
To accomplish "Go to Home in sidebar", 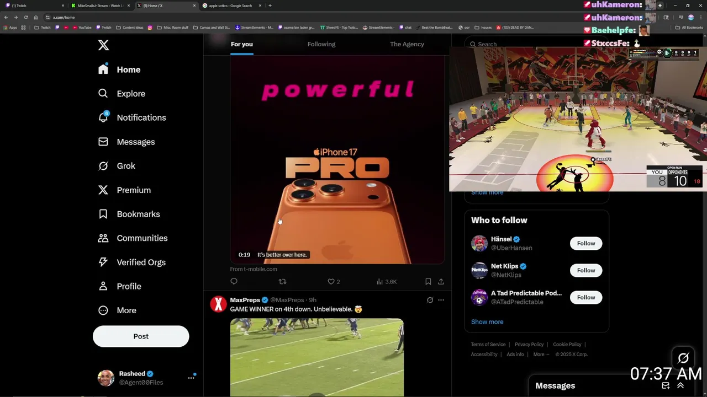I will [119, 69].
